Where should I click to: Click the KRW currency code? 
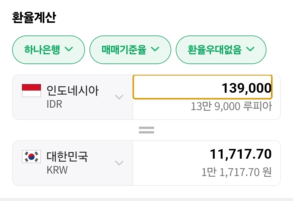pyautogui.click(x=57, y=170)
